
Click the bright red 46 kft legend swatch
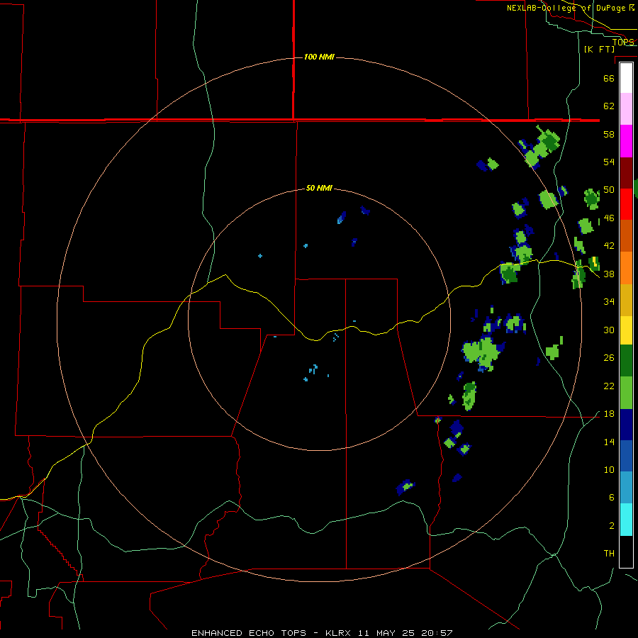click(626, 204)
